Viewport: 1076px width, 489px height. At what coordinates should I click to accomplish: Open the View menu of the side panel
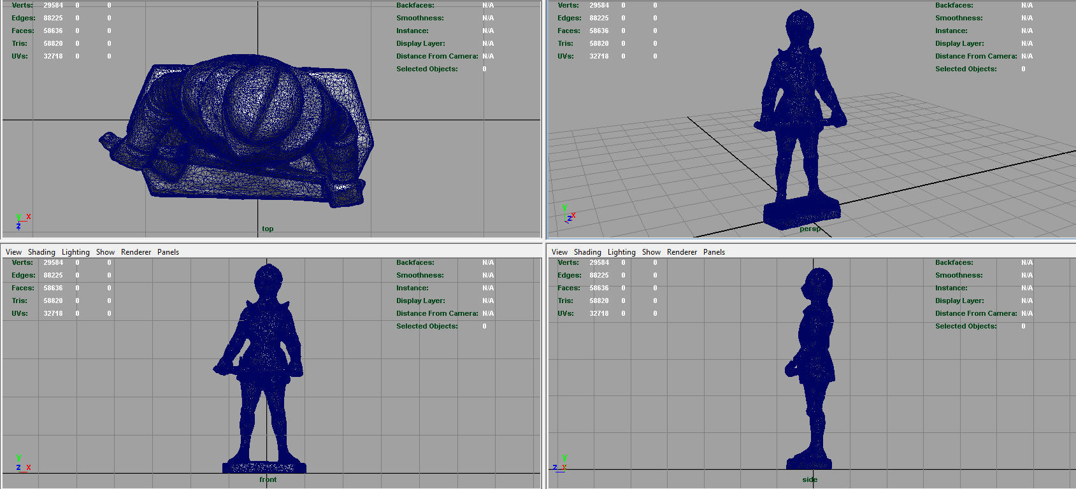pyautogui.click(x=559, y=252)
